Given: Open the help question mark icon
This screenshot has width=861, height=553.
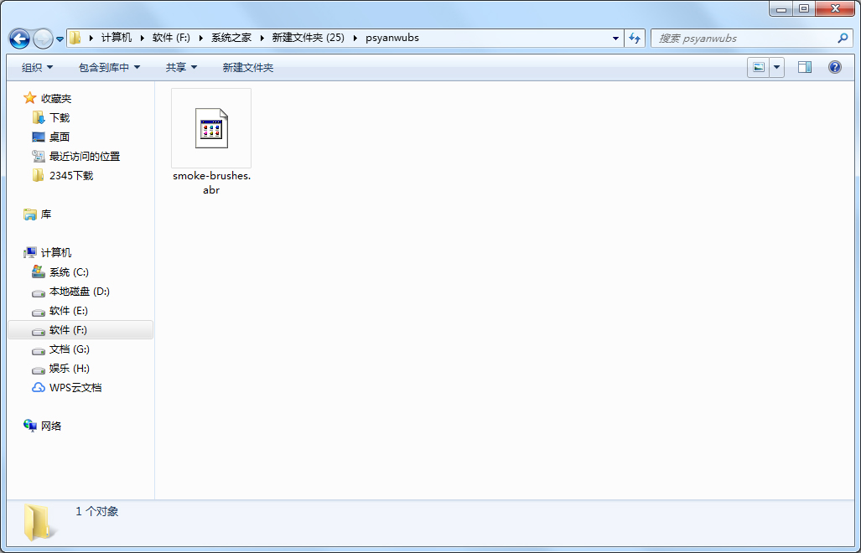Looking at the screenshot, I should [x=834, y=67].
